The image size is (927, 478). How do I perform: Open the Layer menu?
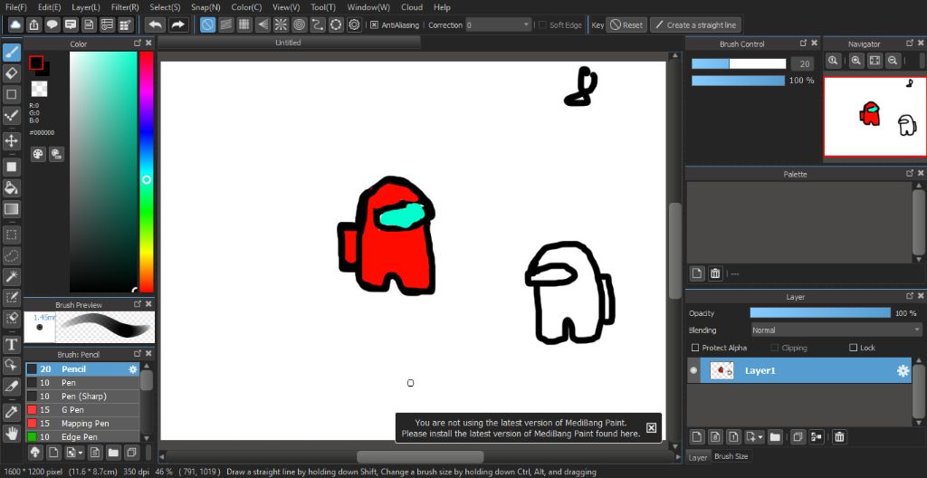pyautogui.click(x=86, y=7)
